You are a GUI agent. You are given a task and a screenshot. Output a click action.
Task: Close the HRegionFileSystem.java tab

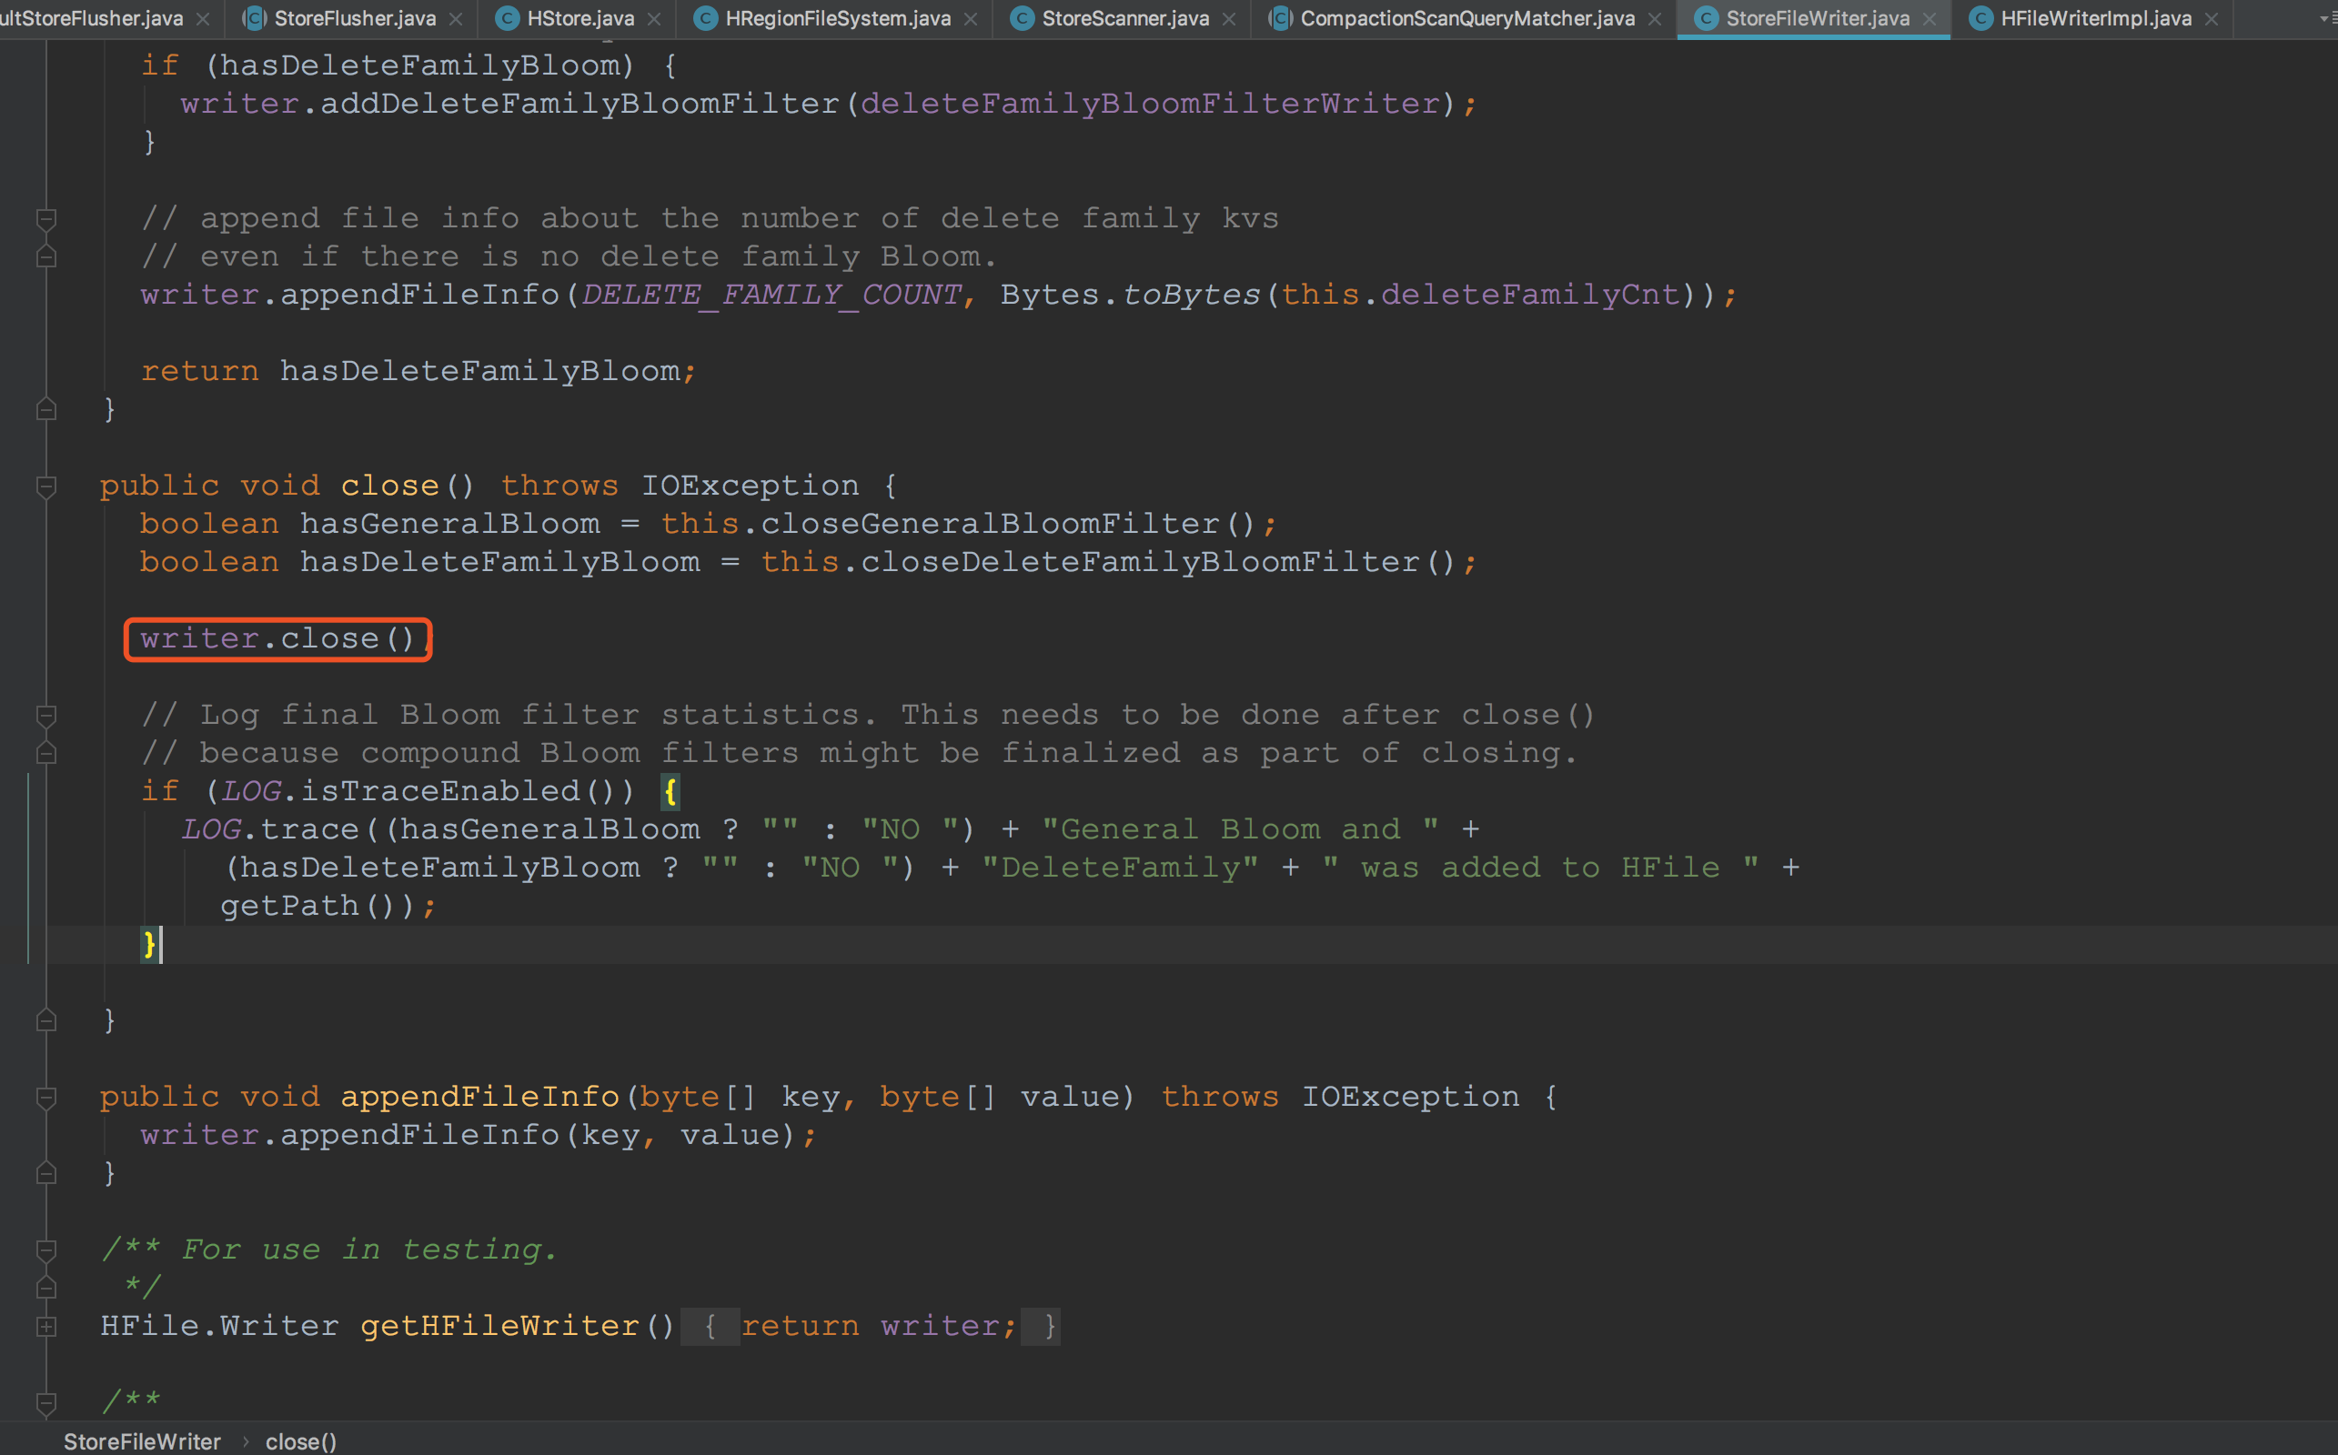pos(971,19)
